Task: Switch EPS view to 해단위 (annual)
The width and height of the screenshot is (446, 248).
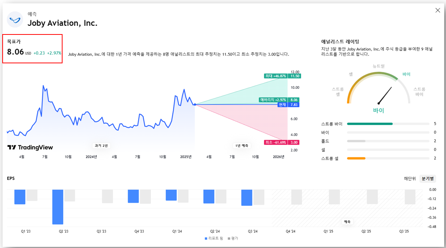Action: point(410,179)
